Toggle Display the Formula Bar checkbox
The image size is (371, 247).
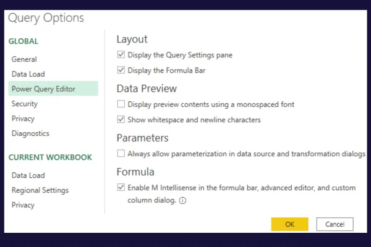(x=121, y=70)
